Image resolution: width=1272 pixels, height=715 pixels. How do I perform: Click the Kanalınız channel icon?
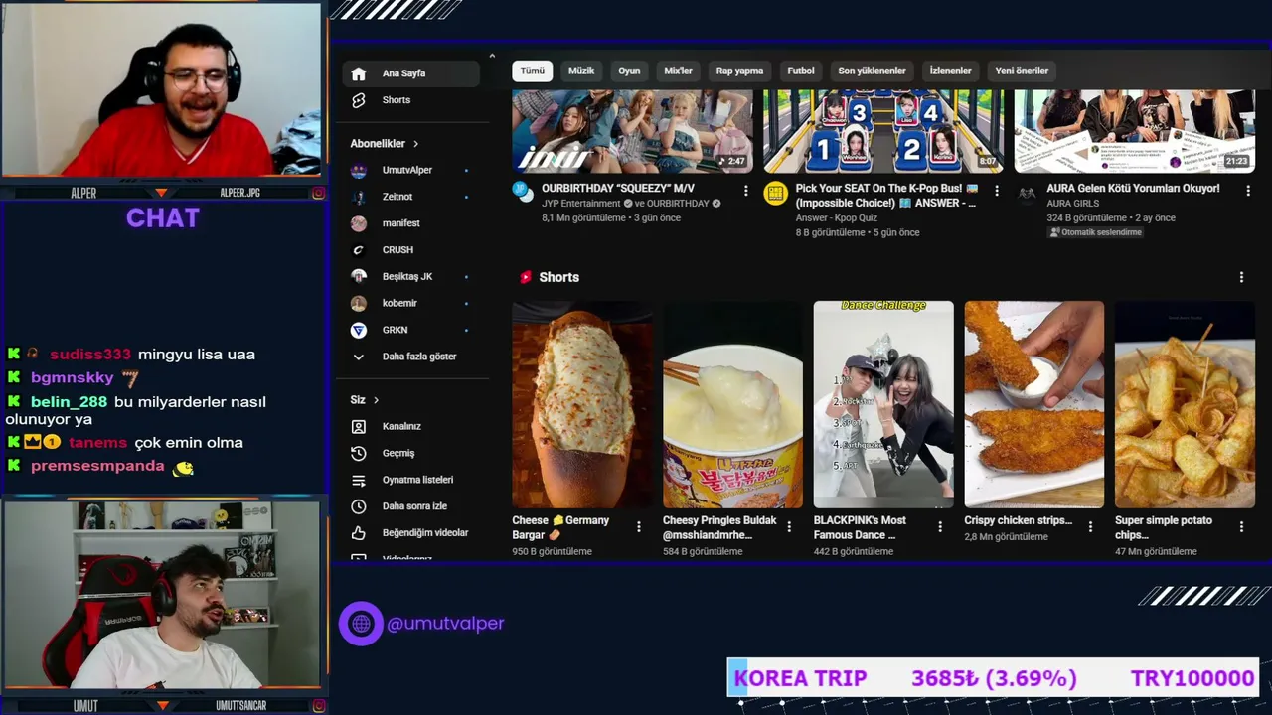(359, 426)
